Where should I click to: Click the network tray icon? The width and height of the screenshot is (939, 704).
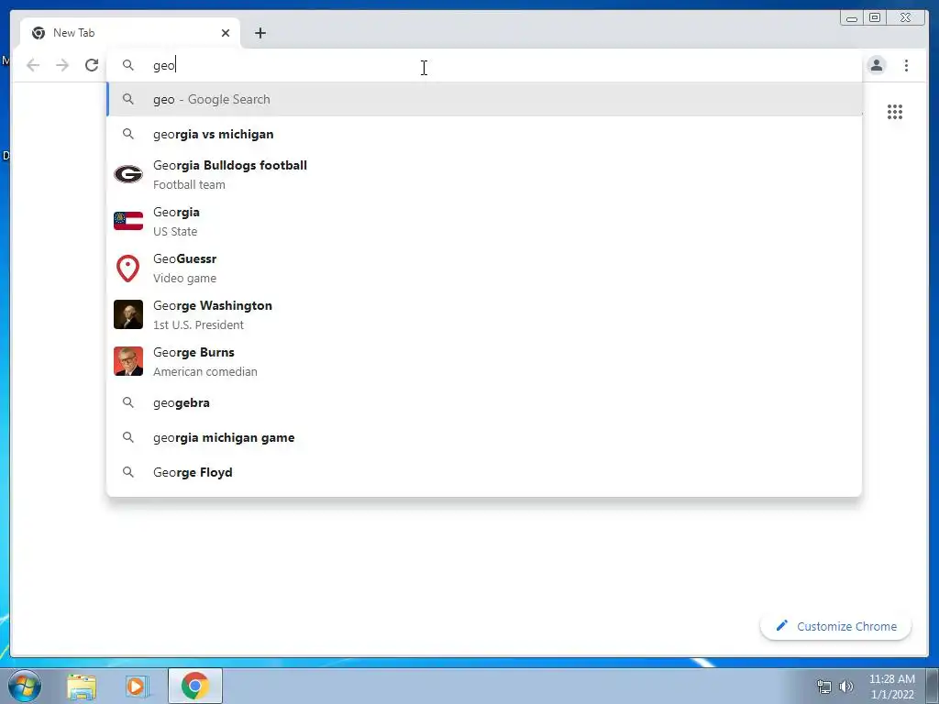pyautogui.click(x=824, y=687)
